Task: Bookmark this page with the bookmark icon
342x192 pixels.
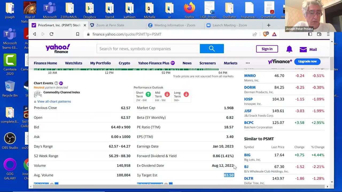Action: point(77,34)
